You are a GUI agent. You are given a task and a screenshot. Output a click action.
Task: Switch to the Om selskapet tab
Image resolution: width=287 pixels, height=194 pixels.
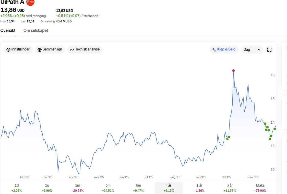36,31
